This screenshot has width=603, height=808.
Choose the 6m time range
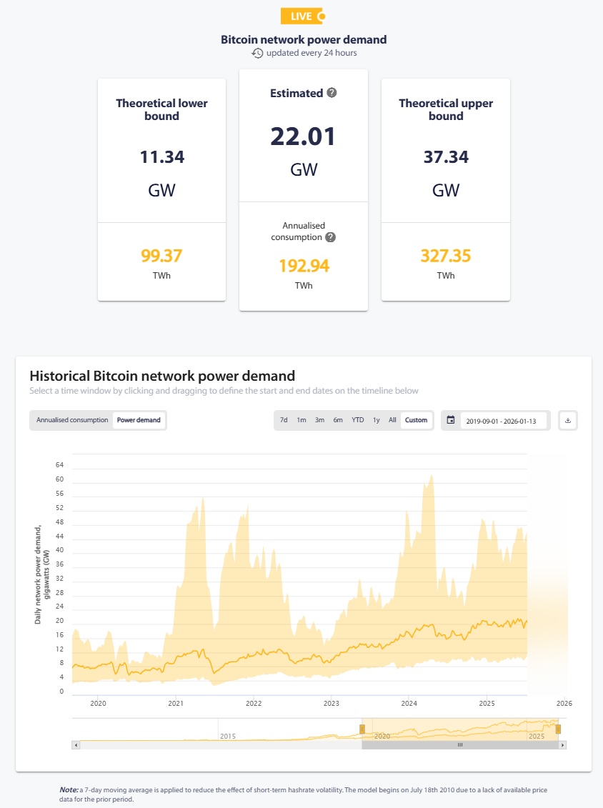[x=338, y=420]
